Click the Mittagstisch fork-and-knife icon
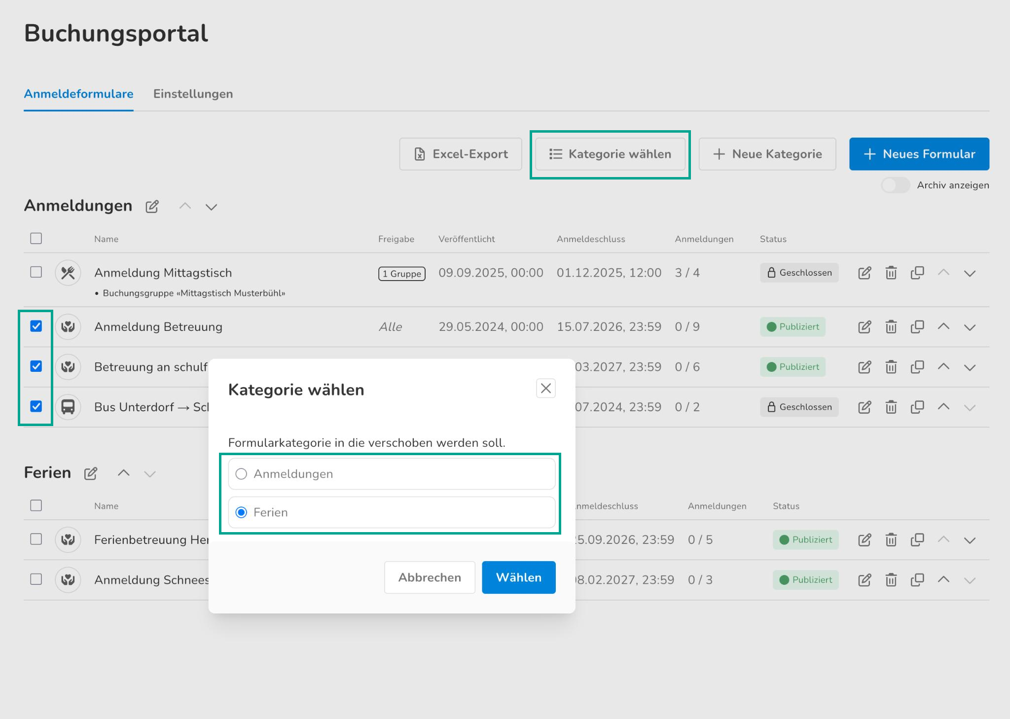The height and width of the screenshot is (719, 1010). [x=68, y=273]
